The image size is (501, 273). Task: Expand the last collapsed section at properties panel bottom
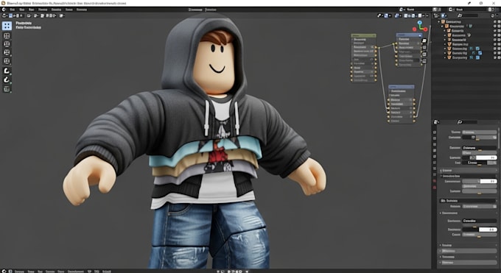469,263
